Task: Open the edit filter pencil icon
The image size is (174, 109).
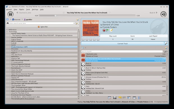Action: tap(77, 23)
